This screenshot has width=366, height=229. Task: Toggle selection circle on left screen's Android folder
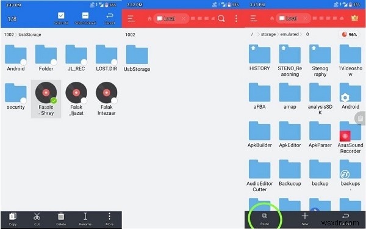tap(23, 62)
